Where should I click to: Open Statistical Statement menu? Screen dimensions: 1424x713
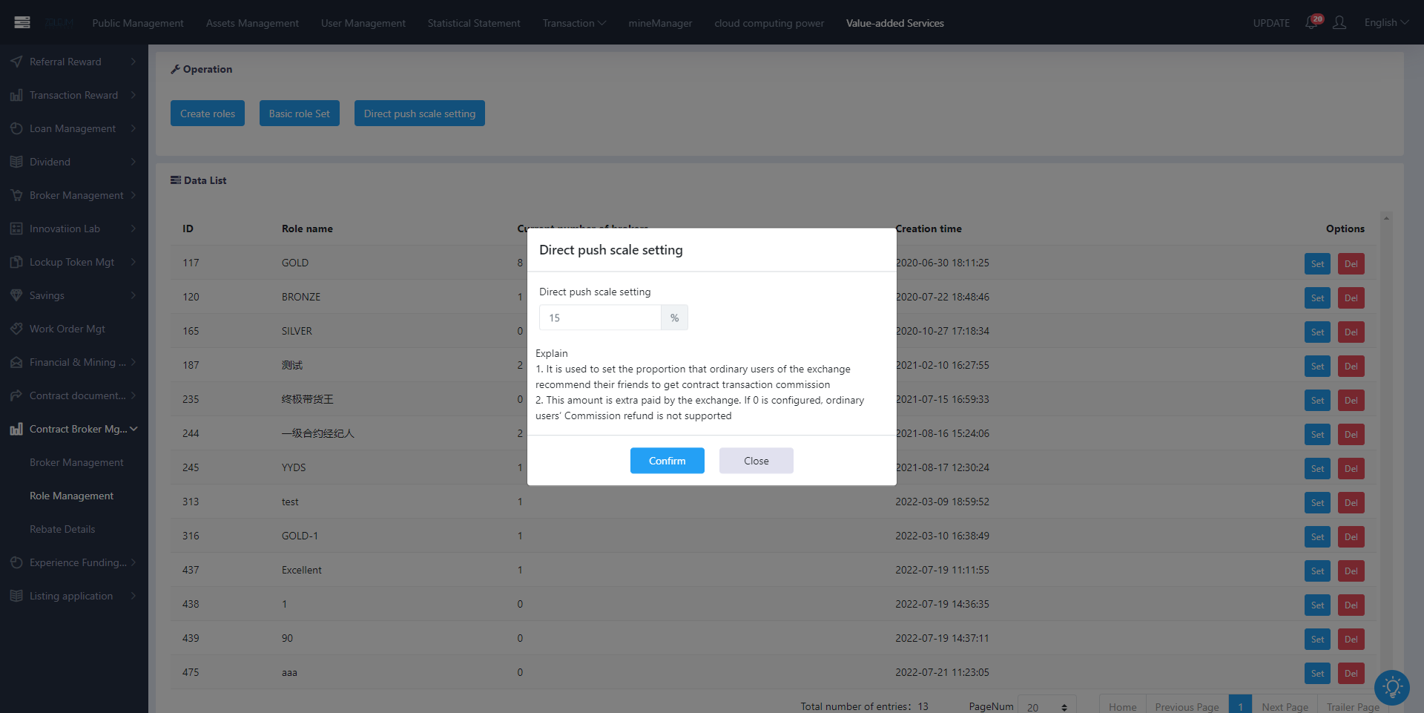tap(474, 23)
